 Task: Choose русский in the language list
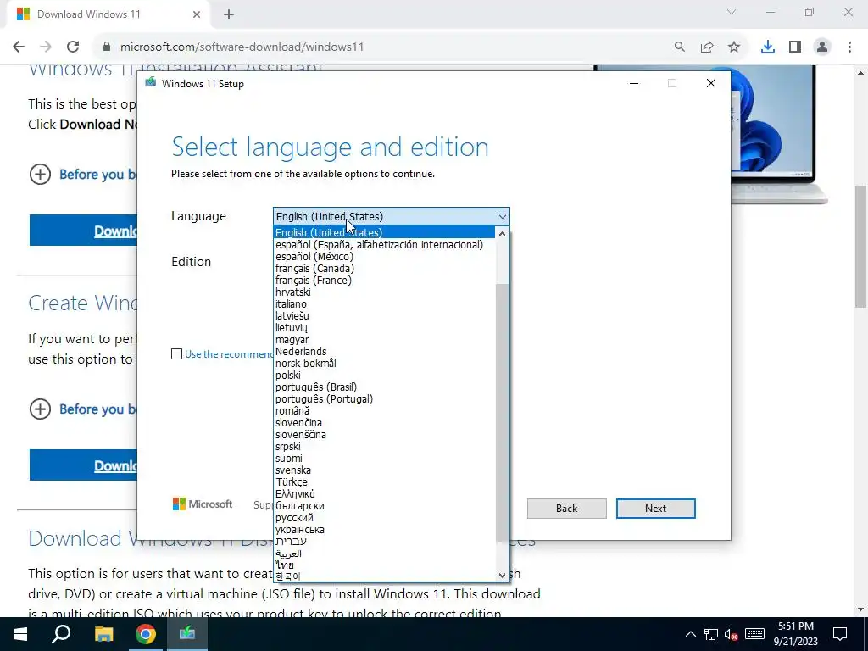384,518
